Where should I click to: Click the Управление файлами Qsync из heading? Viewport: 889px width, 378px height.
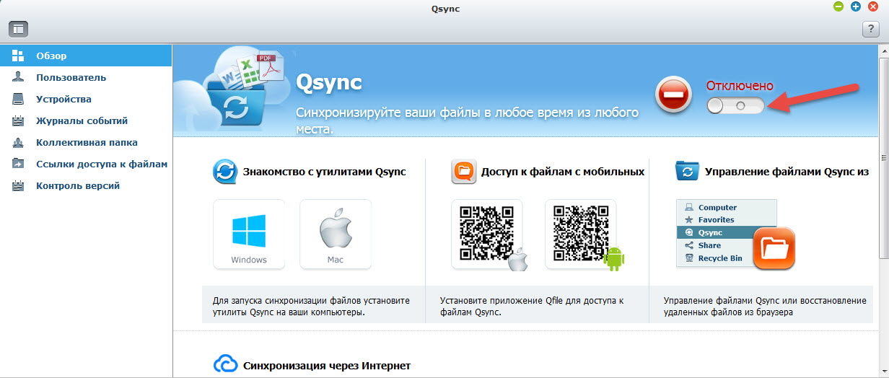pos(787,172)
